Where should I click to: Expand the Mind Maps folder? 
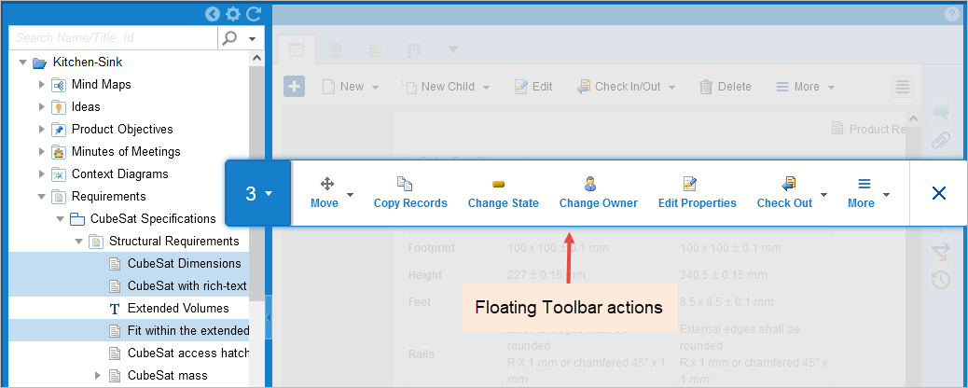click(x=41, y=84)
